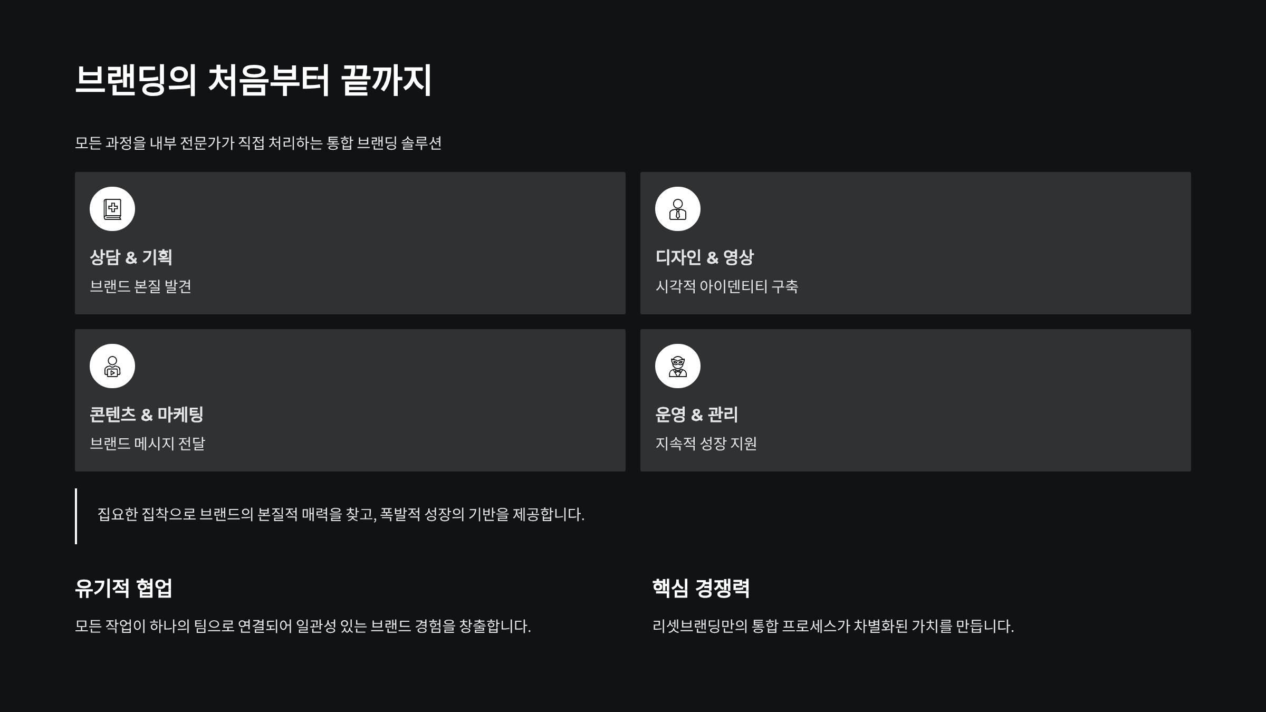This screenshot has height=712, width=1266.
Task: Click the 지속적 성장 지원 description text
Action: tap(706, 444)
